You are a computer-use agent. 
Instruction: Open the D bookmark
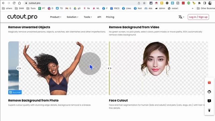pos(50,8)
